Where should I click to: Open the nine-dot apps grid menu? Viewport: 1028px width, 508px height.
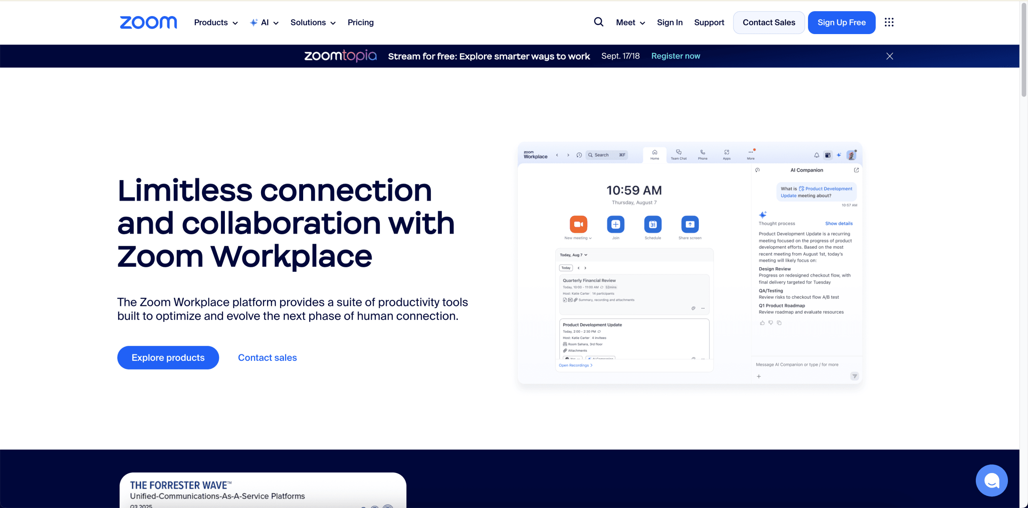[x=889, y=22]
